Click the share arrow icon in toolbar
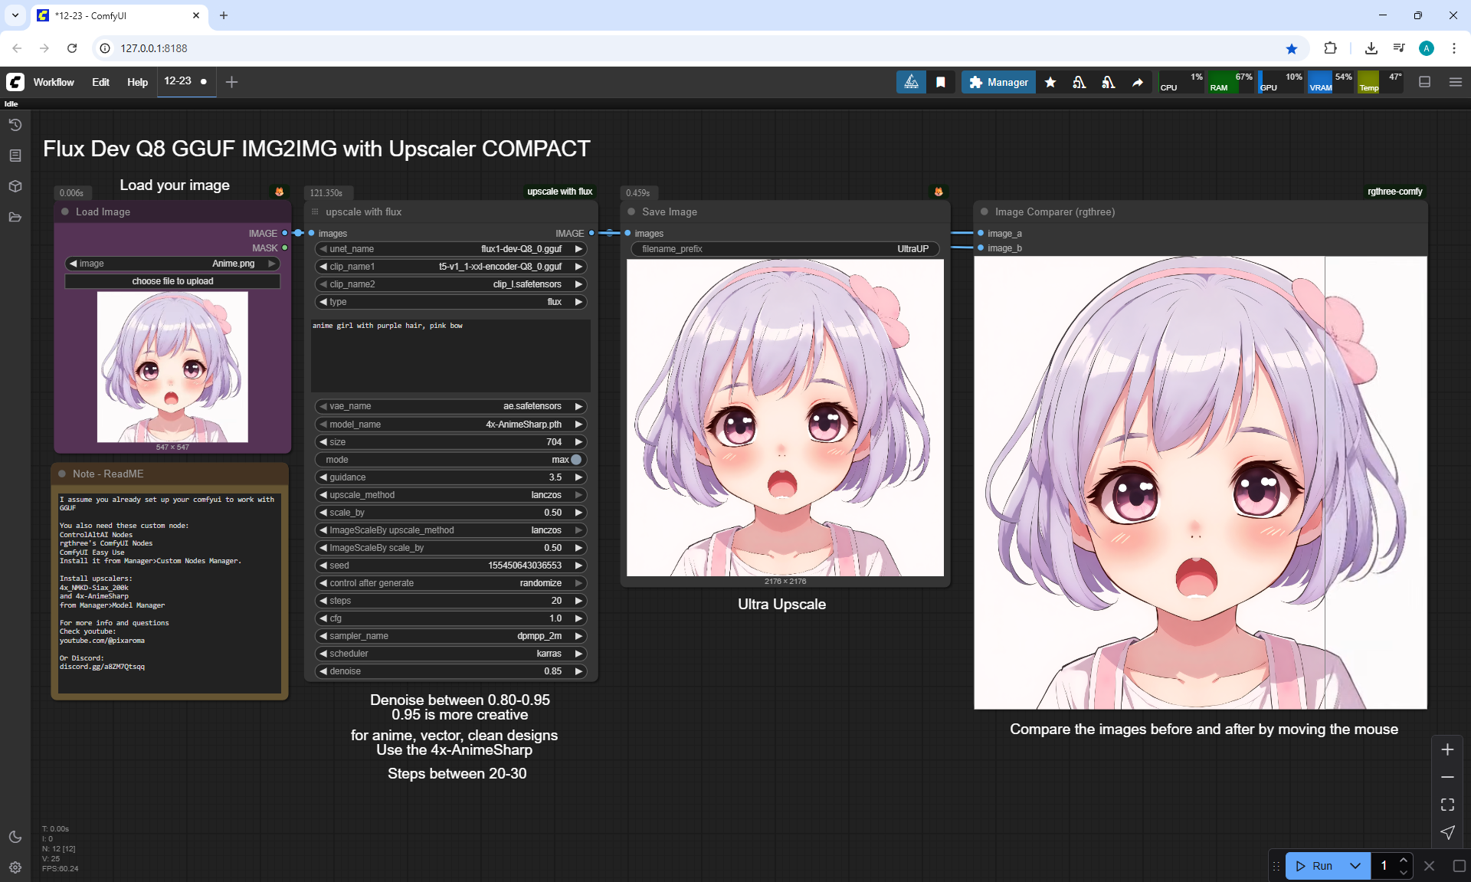The image size is (1471, 882). tap(1138, 82)
